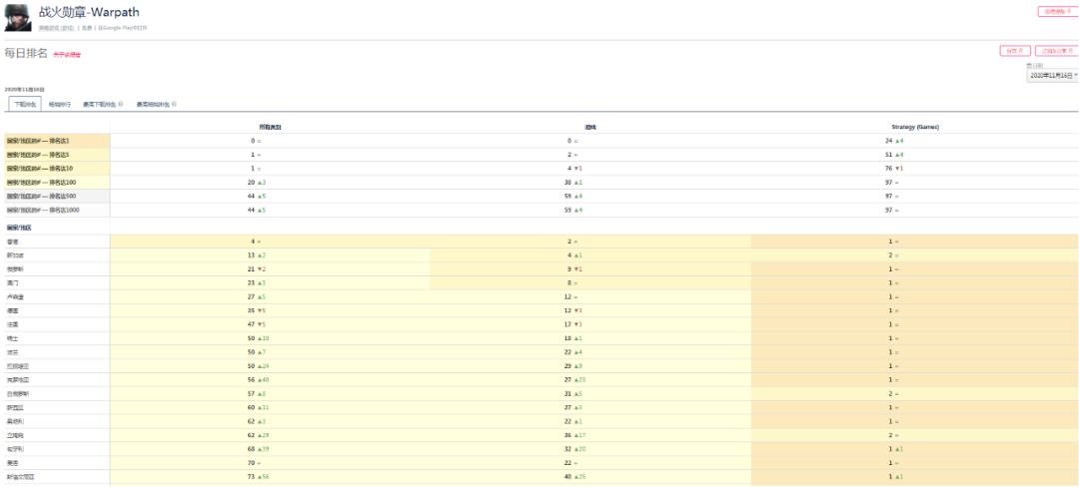Click the 战火勋章-Warpath app title
The height and width of the screenshot is (487, 1079).
click(x=89, y=13)
